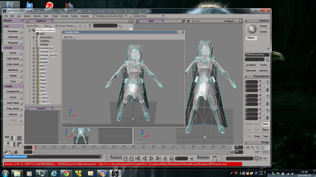Click go to last frame button
Viewport: 316px width, 177px height.
158,159
